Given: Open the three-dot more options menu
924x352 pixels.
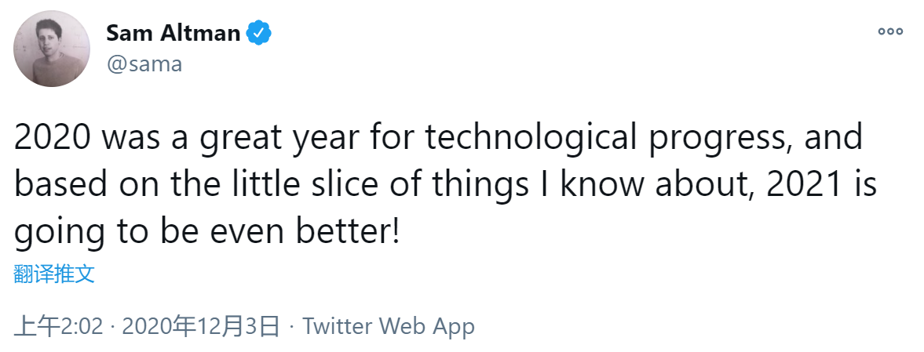Looking at the screenshot, I should [889, 32].
